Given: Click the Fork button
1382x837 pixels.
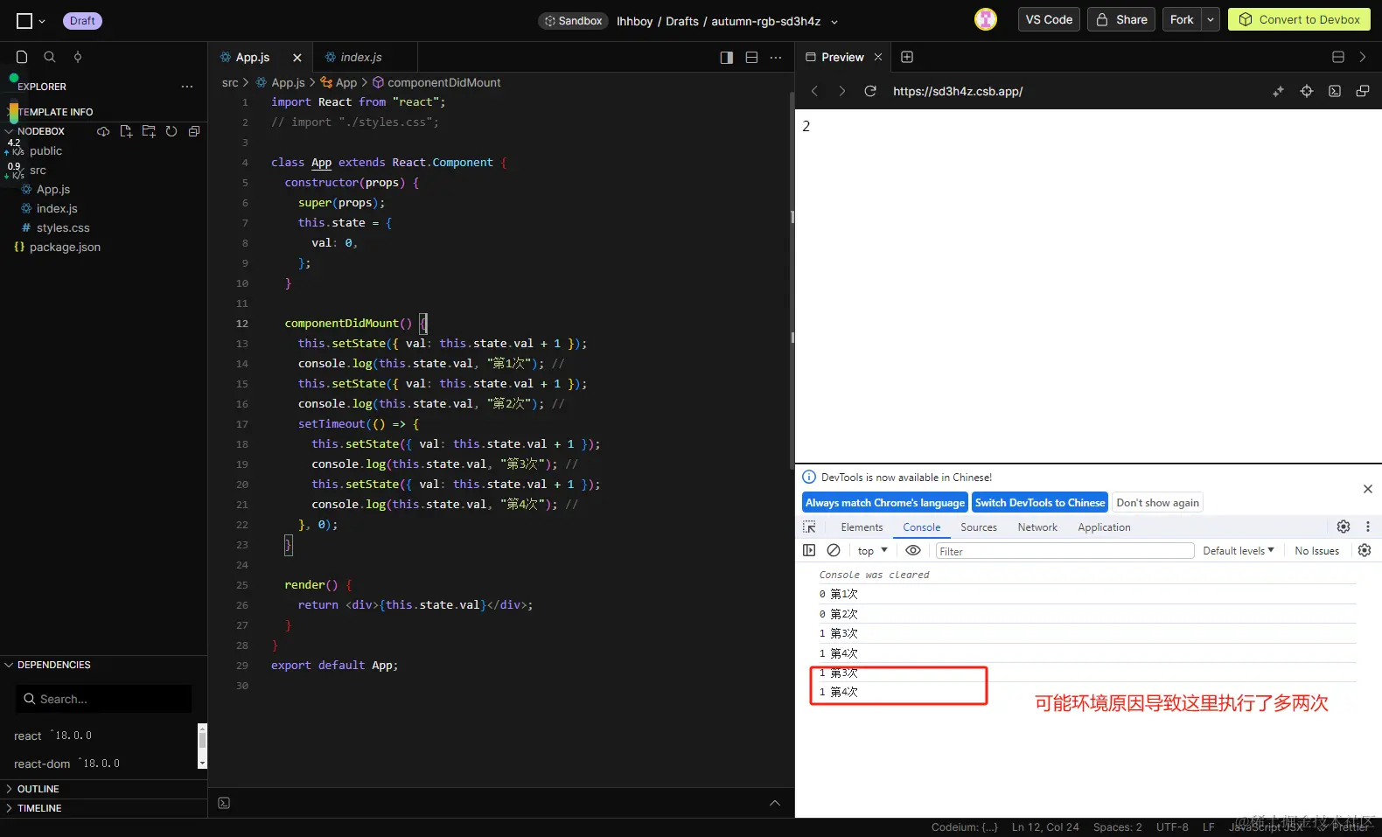Looking at the screenshot, I should point(1182,20).
